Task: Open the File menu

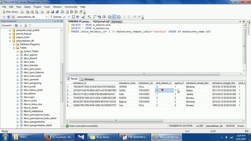Action: tap(4, 7)
